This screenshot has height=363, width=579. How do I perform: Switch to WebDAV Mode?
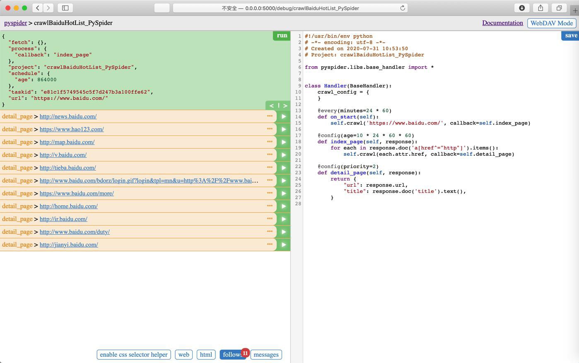[552, 23]
